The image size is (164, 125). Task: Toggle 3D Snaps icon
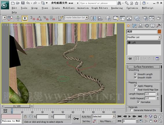click(32, 18)
